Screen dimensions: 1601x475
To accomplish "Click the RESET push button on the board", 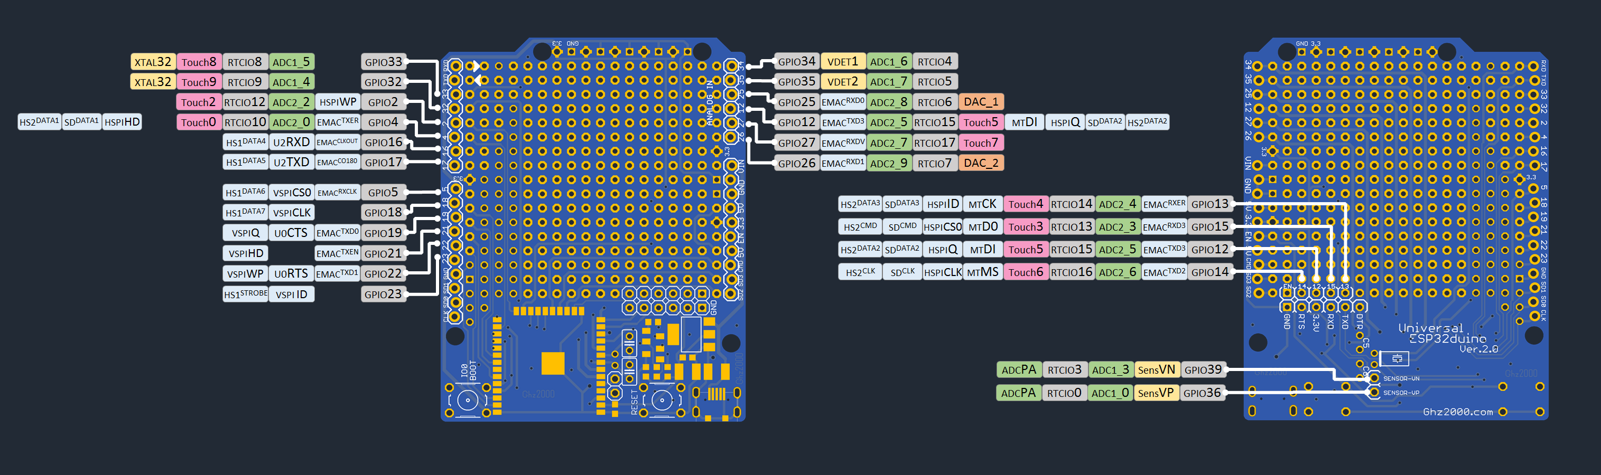I will pos(662,400).
